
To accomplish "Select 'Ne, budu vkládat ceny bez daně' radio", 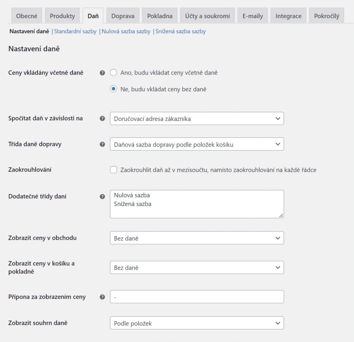I will coord(114,89).
